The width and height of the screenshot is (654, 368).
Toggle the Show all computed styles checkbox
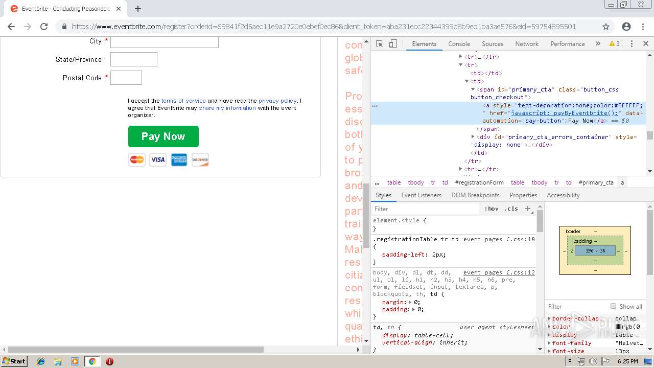point(613,306)
